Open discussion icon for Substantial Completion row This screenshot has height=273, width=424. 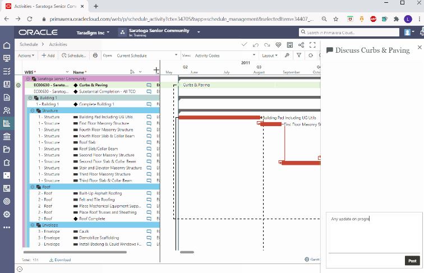(x=149, y=91)
